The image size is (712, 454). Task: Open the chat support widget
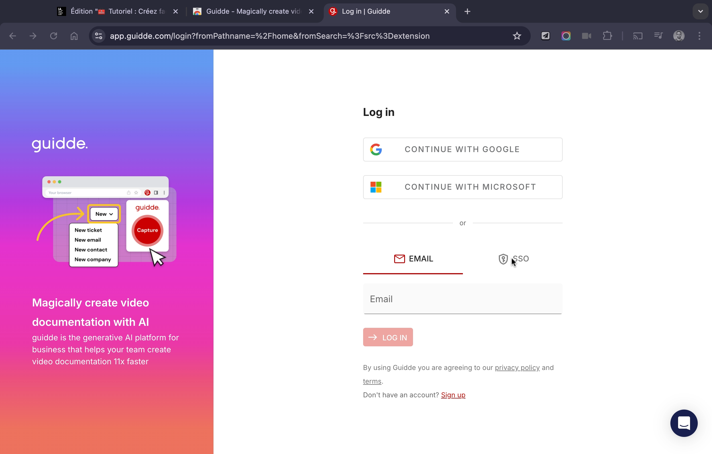(683, 423)
